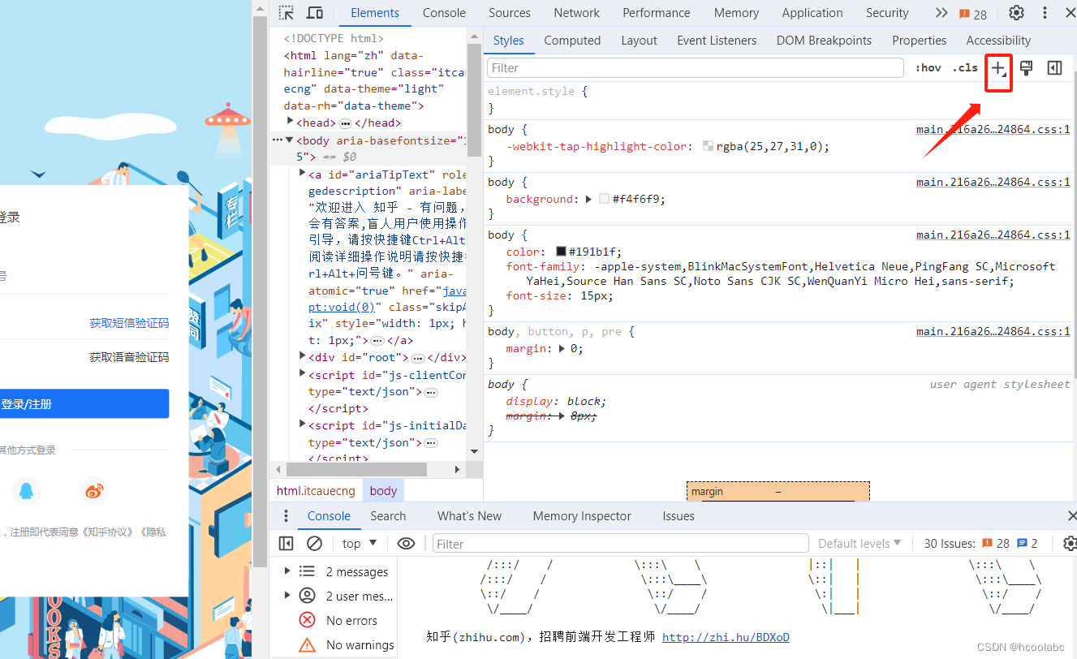The width and height of the screenshot is (1077, 659).
Task: Select the Computed subtab
Action: point(572,41)
